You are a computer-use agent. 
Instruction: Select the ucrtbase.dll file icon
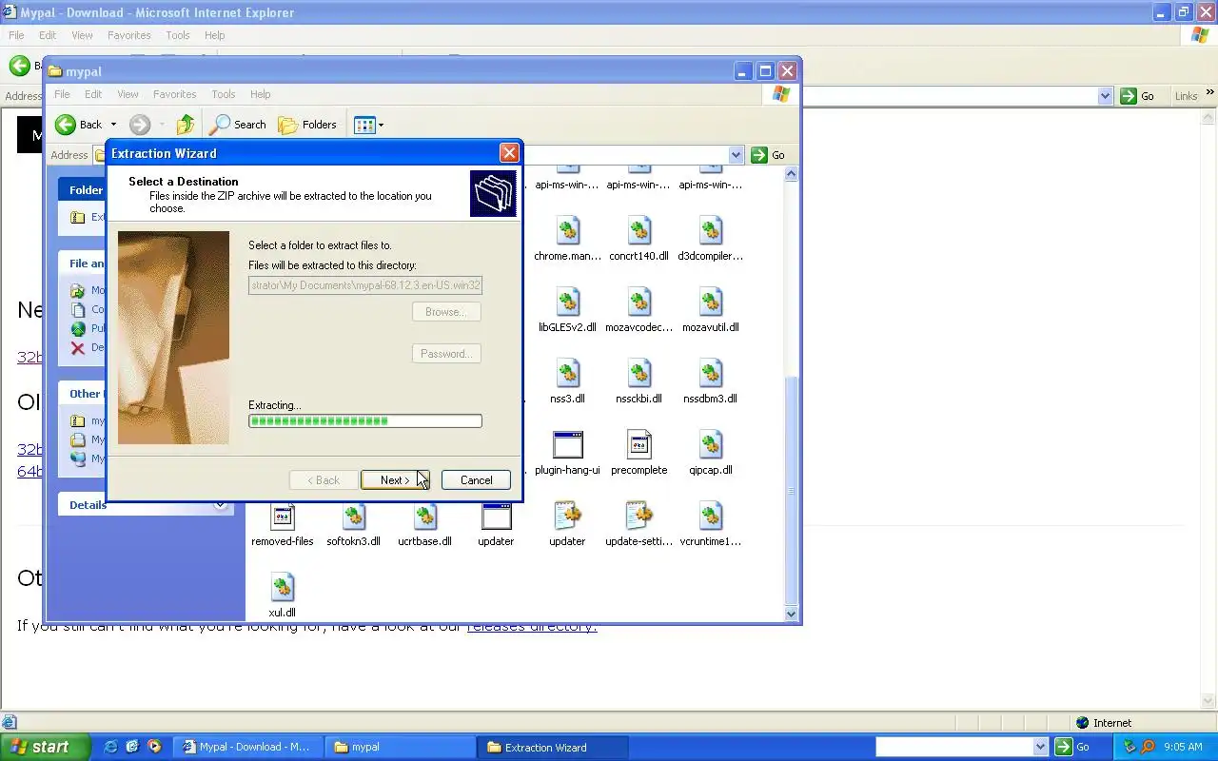tap(424, 516)
